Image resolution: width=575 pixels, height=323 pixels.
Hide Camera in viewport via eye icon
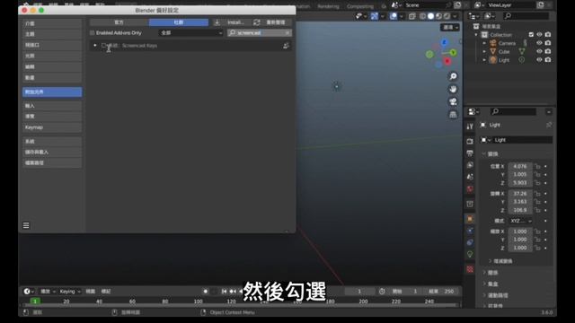tap(539, 43)
